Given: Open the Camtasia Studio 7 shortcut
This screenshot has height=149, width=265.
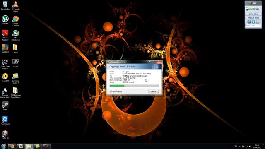Looking at the screenshot, I should point(16,78).
